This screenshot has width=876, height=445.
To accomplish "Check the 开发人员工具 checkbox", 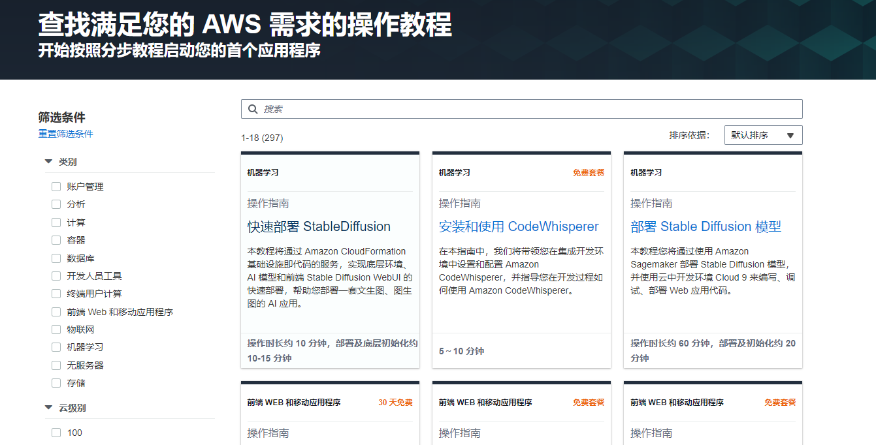I will tap(56, 275).
